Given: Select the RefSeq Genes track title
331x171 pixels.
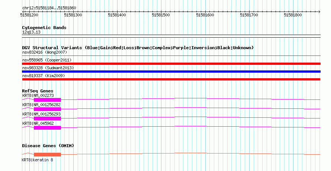Looking at the screenshot, I should [x=38, y=91].
